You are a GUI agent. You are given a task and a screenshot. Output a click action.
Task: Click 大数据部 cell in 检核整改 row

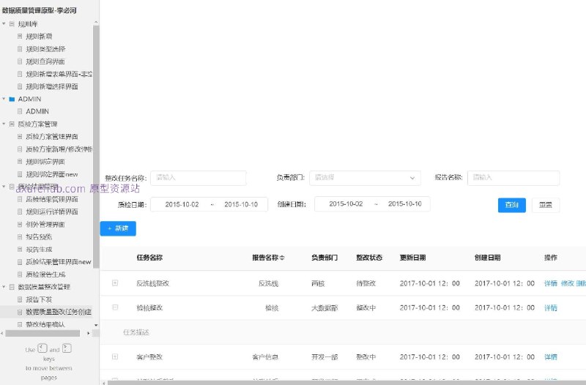324,307
